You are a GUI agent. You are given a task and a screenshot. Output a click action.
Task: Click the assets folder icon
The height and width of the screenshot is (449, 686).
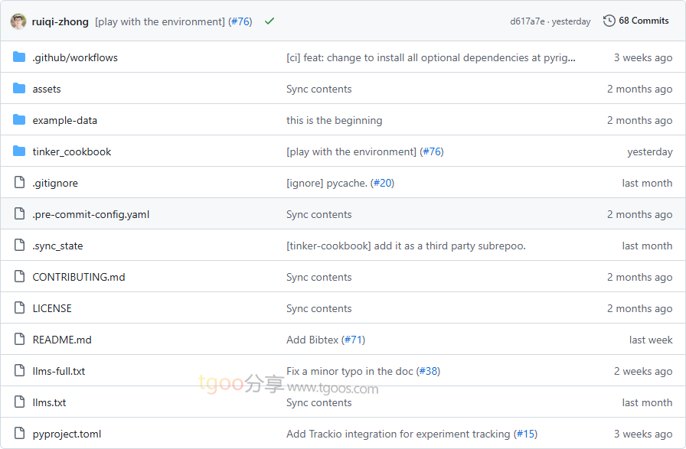[19, 89]
